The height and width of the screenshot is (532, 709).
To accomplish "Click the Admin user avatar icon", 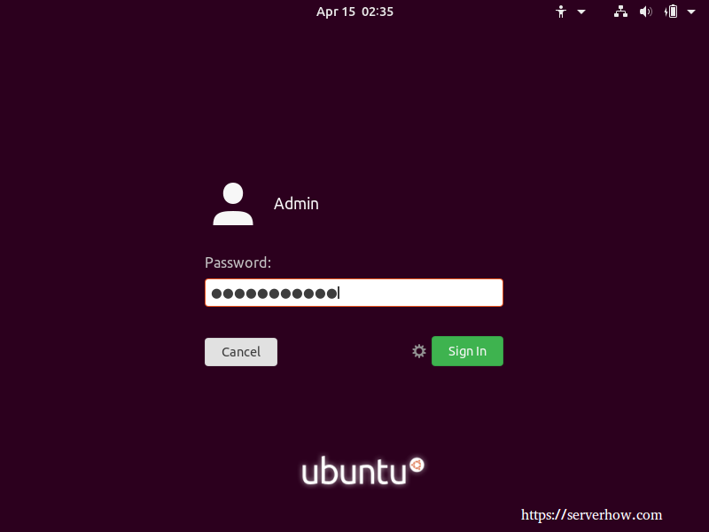I will tap(233, 204).
